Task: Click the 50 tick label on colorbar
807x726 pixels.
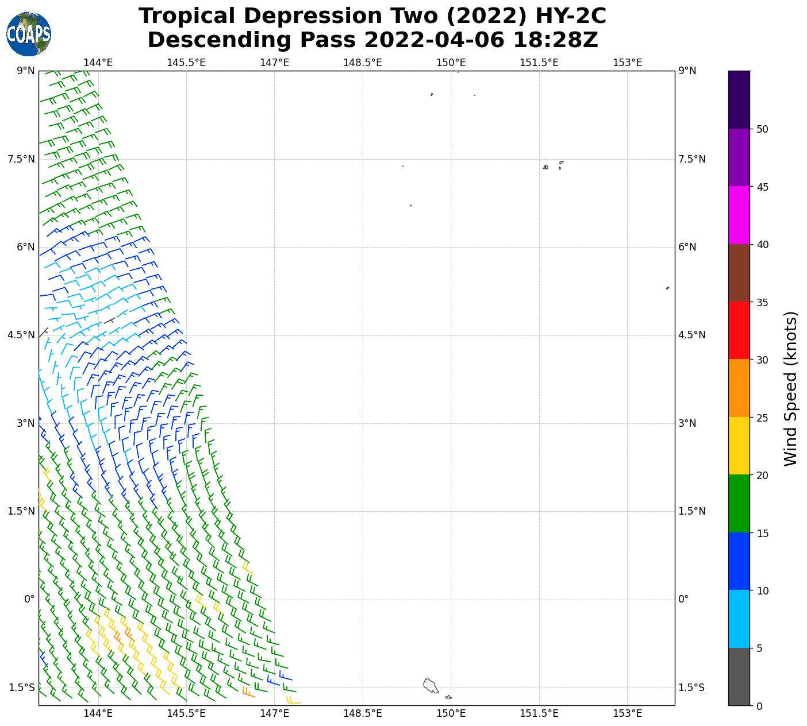Action: pos(762,129)
